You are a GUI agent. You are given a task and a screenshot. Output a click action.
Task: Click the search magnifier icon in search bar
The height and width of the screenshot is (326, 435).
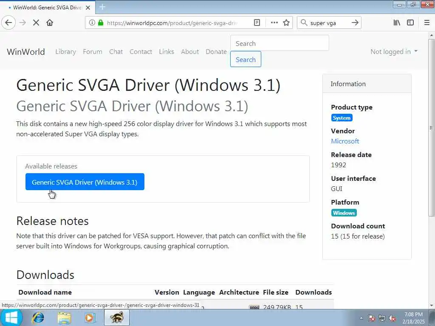coord(304,23)
